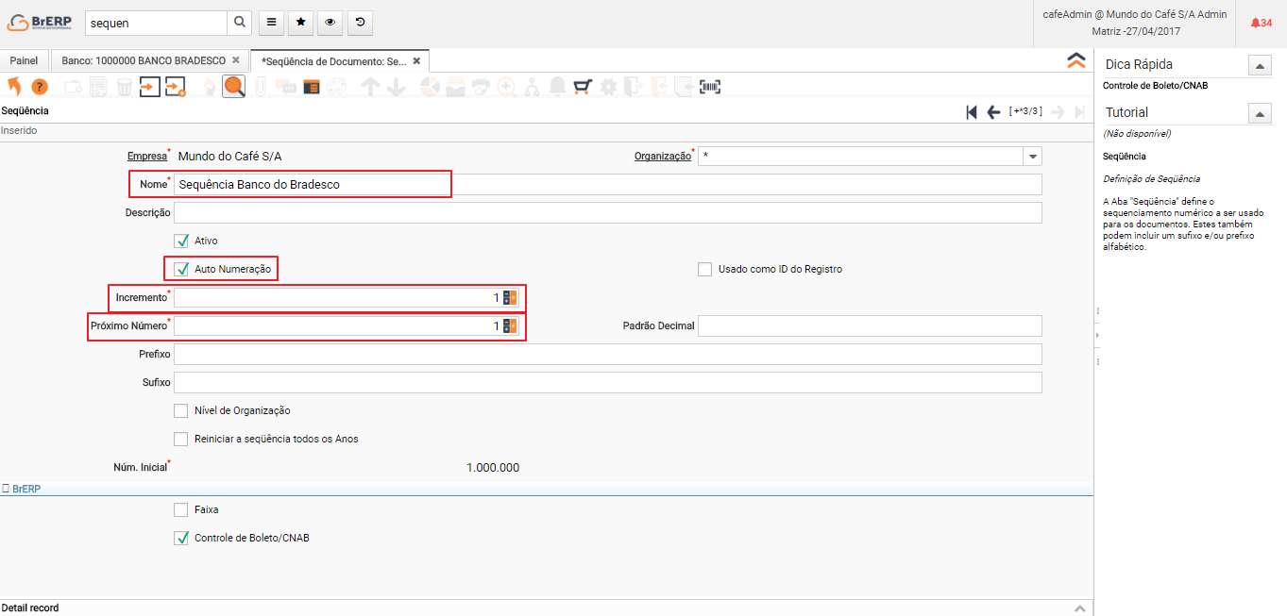Enable Reiniciar a seqüência todos os Anos

[x=181, y=439]
